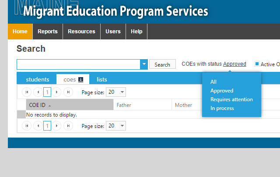Image resolution: width=280 pixels, height=177 pixels.
Task: Go to next page in top pager
Action: pyautogui.click(x=56, y=92)
